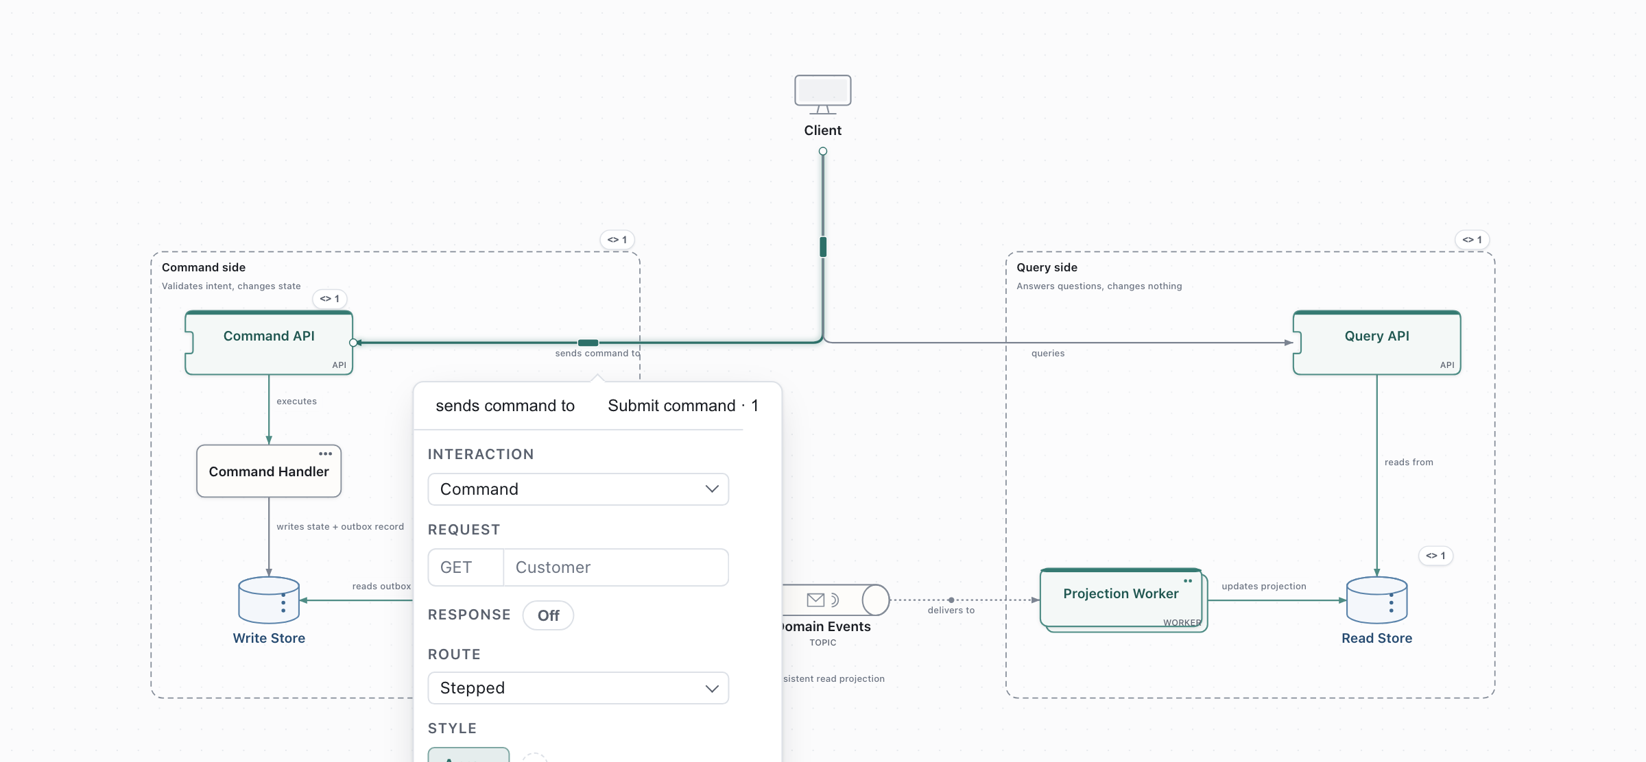The height and width of the screenshot is (762, 1646).
Task: Click the 'Command side' group title
Action: point(204,268)
